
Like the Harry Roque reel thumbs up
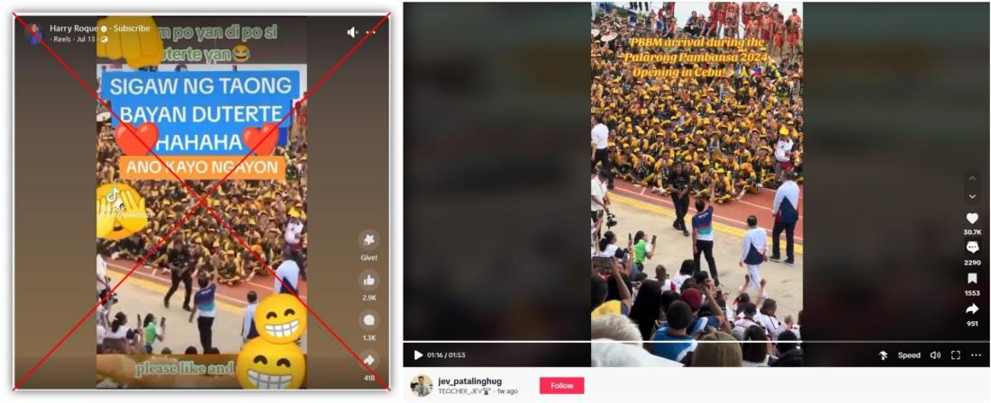tap(369, 280)
